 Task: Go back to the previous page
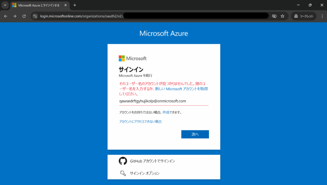coord(6,16)
